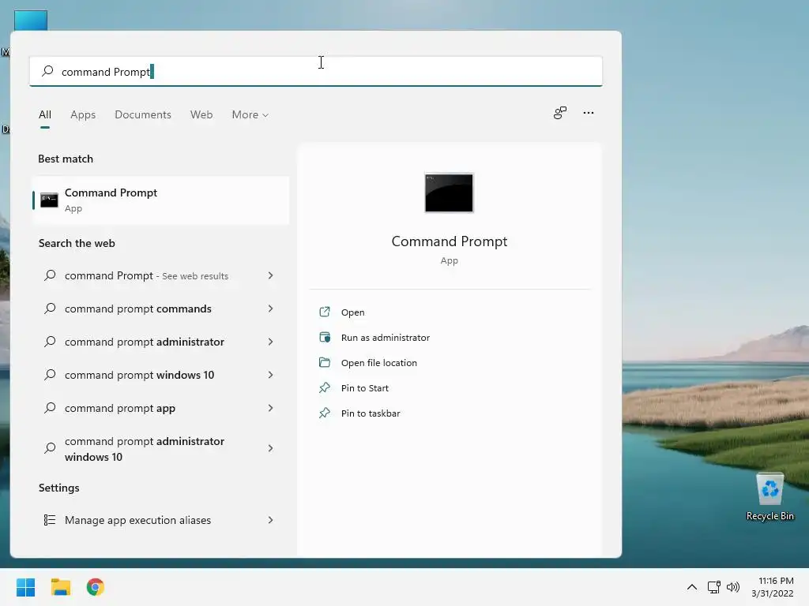This screenshot has height=606, width=809.
Task: Click inside the search text field
Action: click(x=316, y=71)
